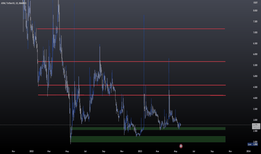Image resolution: width=261 pixels, height=154 pixels.
Task: Click the 5.500 price axis label
Action: click(x=255, y=65)
